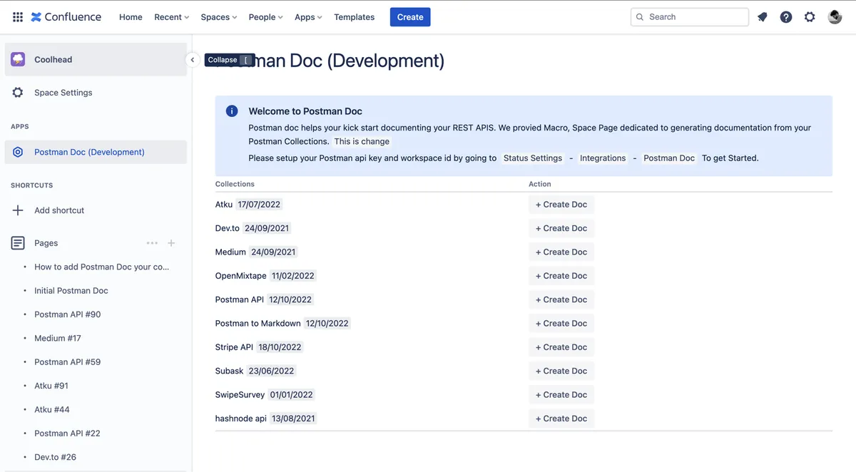Click the Welcome to Postman Doc heading

(x=305, y=111)
